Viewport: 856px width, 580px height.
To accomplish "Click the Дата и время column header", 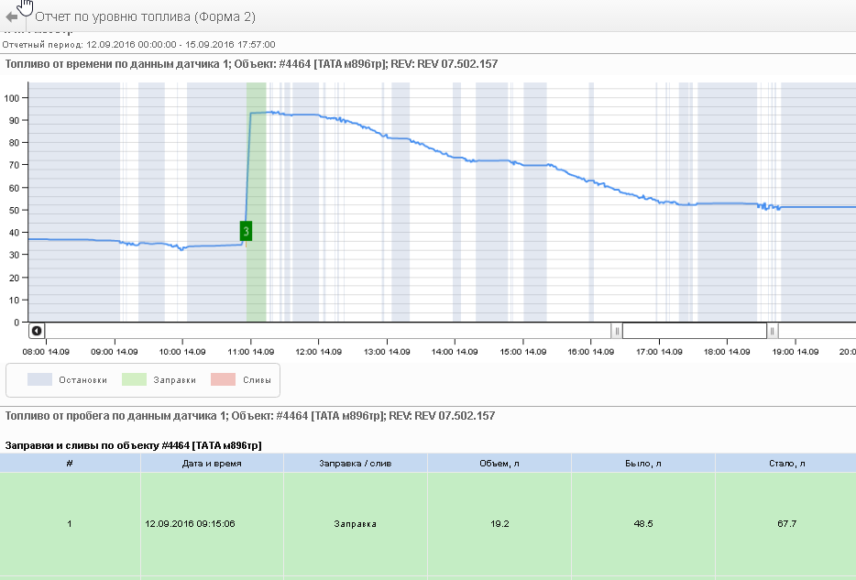I will [212, 464].
